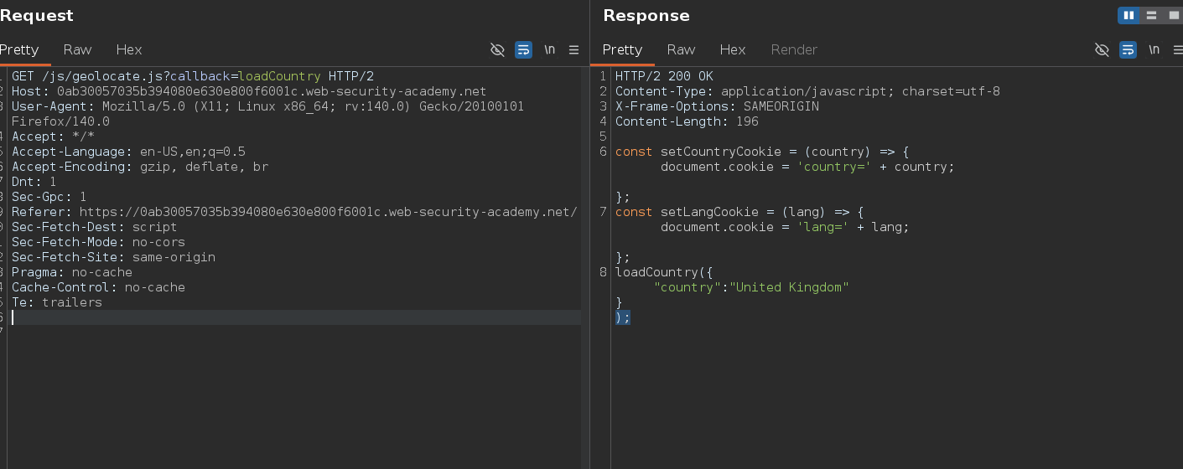Viewport: 1183px width, 469px height.
Task: Open the Response panel hamburger options menu
Action: tap(1178, 49)
